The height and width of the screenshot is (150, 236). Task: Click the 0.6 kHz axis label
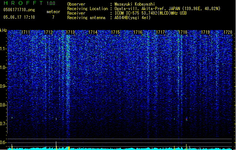[x=3, y=142]
